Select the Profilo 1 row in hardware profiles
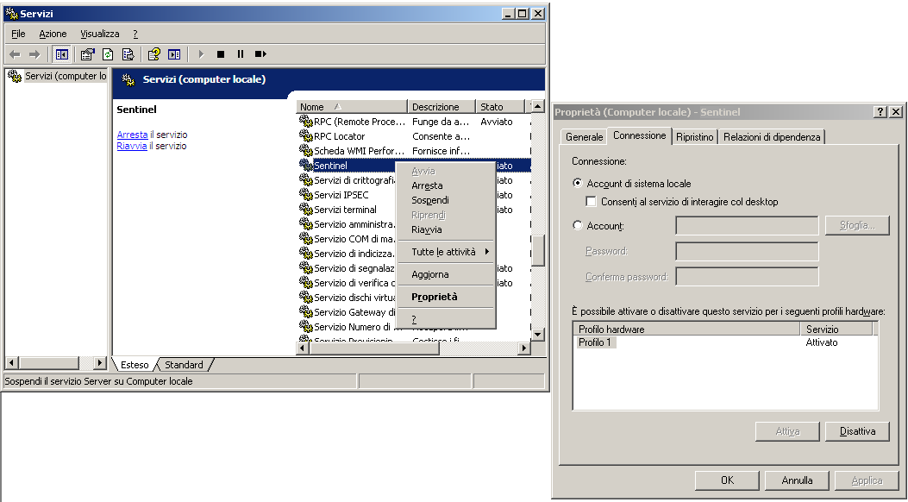This screenshot has width=908, height=502. 725,342
